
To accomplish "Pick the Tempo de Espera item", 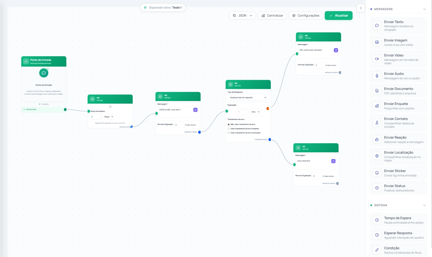I will pos(398,220).
